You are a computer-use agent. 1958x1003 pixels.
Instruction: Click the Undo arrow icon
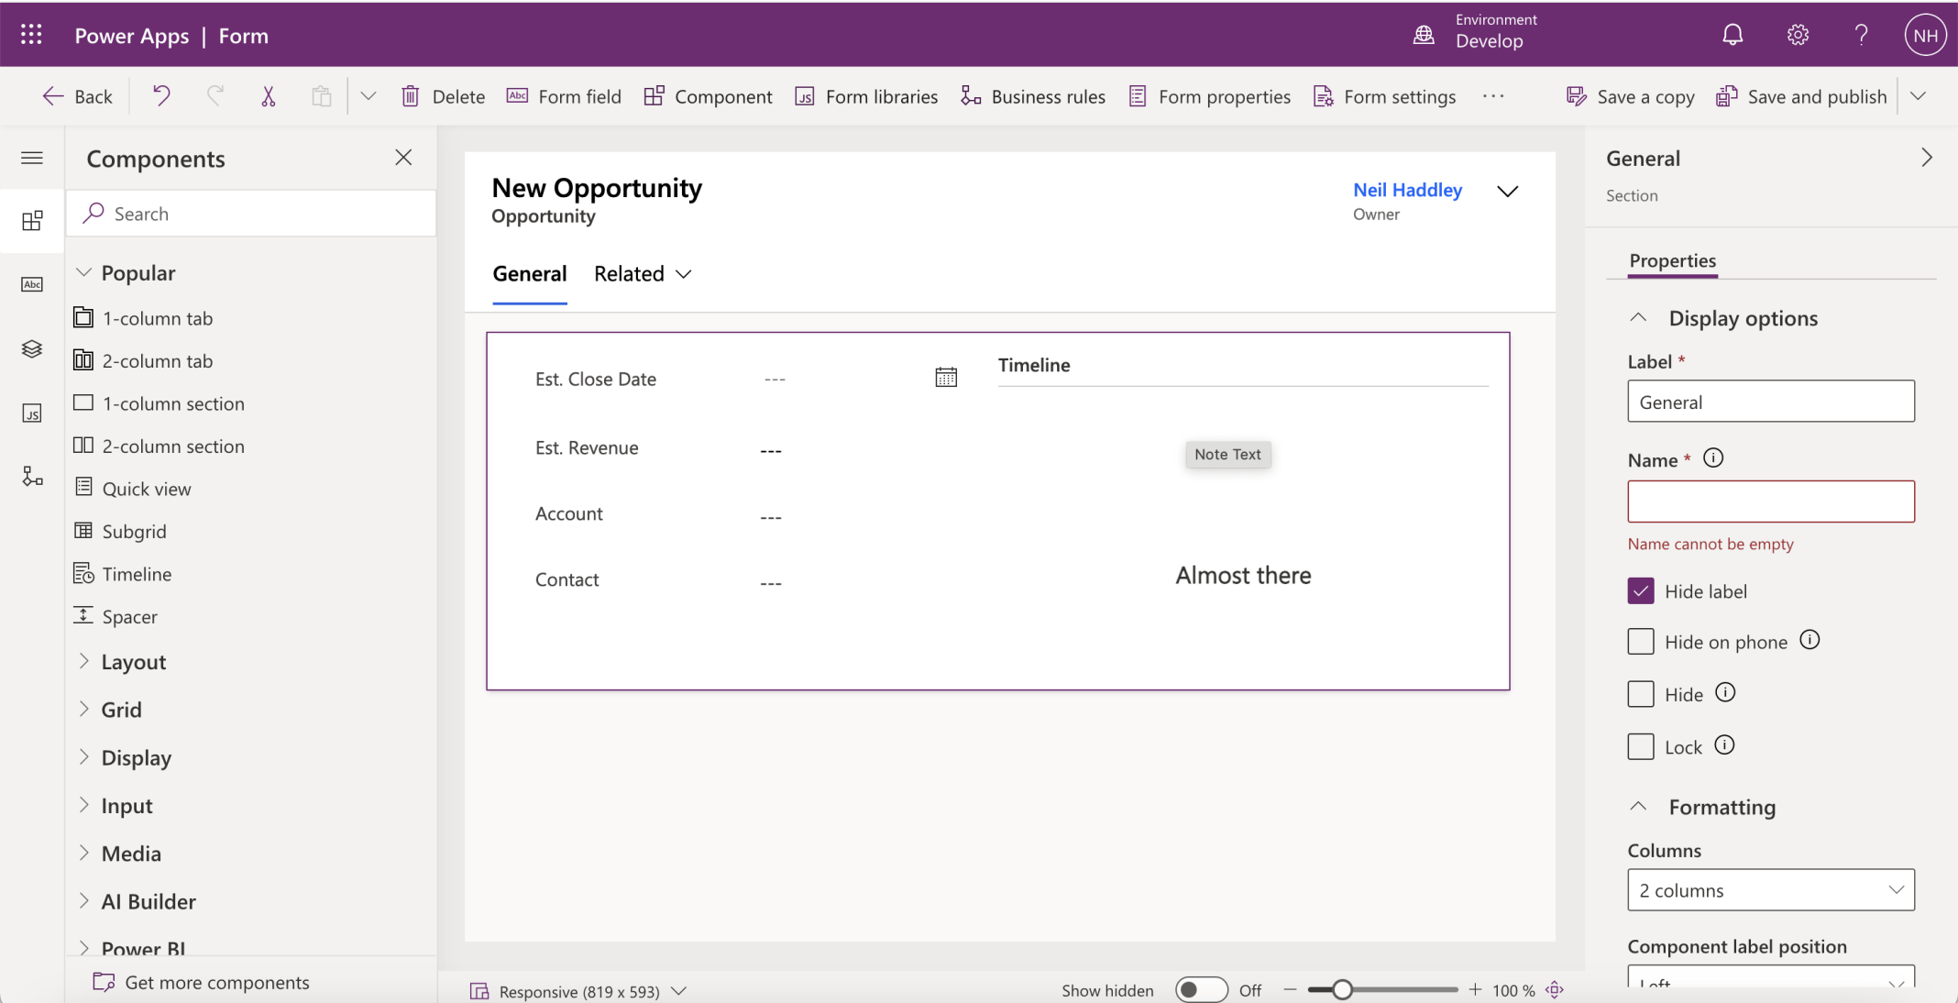[x=162, y=95]
